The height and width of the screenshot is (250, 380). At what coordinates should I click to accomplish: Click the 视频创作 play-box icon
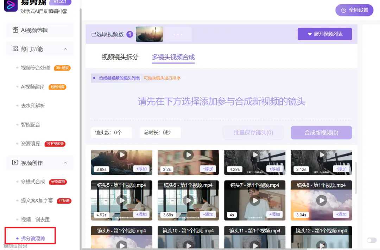[15, 163]
